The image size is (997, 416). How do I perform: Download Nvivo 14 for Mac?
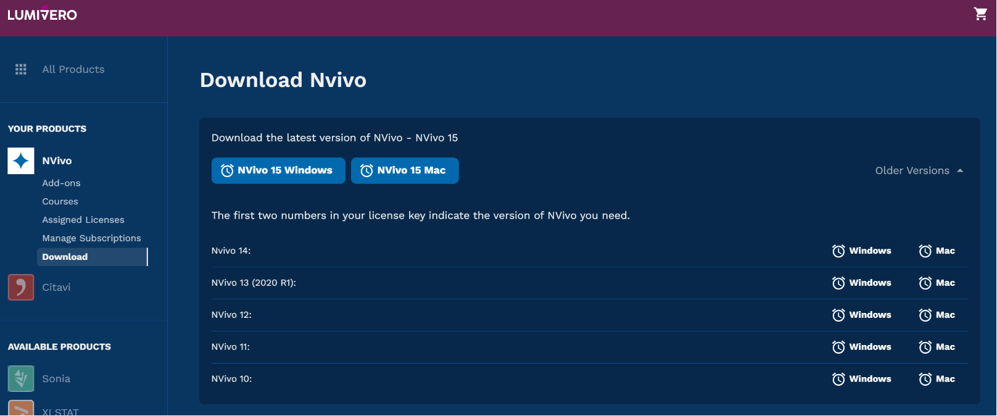[x=937, y=251]
